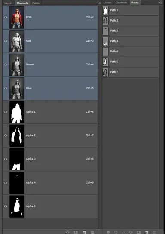Click the Alpha 2 channel thumbnail

[x=17, y=135]
